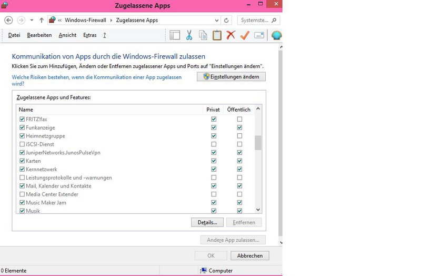Image resolution: width=421 pixels, height=276 pixels.
Task: Click the apps list scroll down arrow
Action: (x=258, y=210)
